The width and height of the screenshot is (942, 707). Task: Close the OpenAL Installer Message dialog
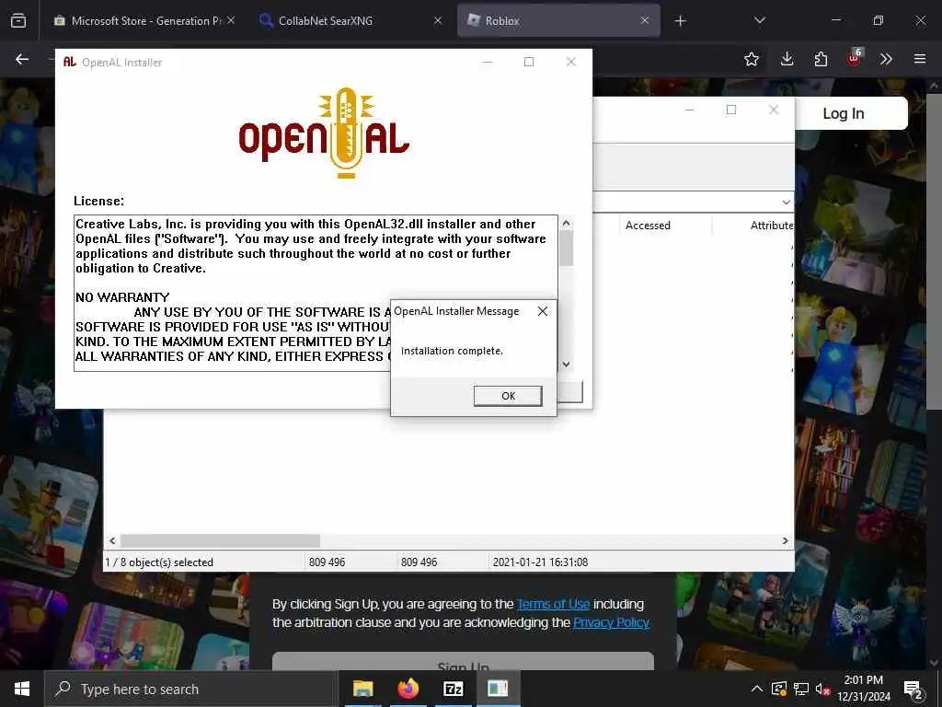coord(543,311)
